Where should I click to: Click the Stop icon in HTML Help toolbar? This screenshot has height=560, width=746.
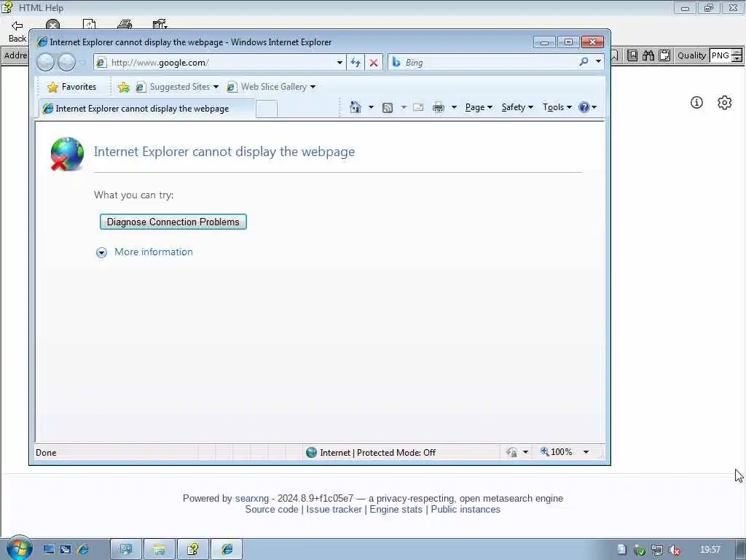point(52,25)
